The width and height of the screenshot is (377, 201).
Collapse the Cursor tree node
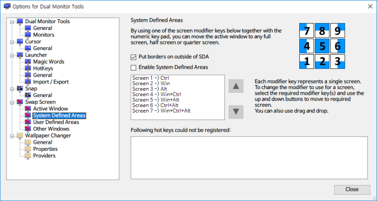pos(12,42)
